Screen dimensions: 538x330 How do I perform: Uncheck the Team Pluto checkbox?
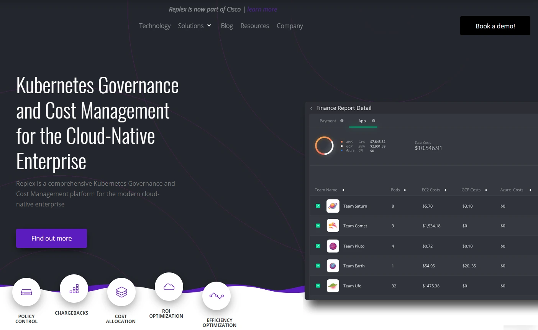coord(318,246)
